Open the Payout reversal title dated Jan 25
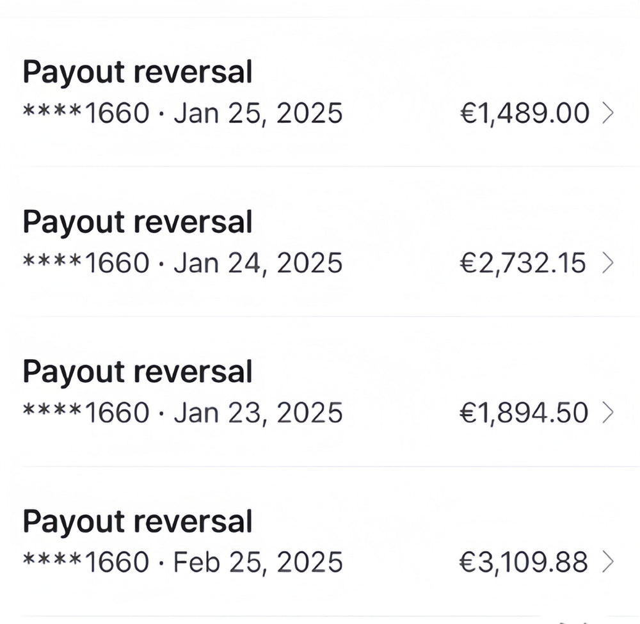The image size is (640, 624). pyautogui.click(x=138, y=72)
